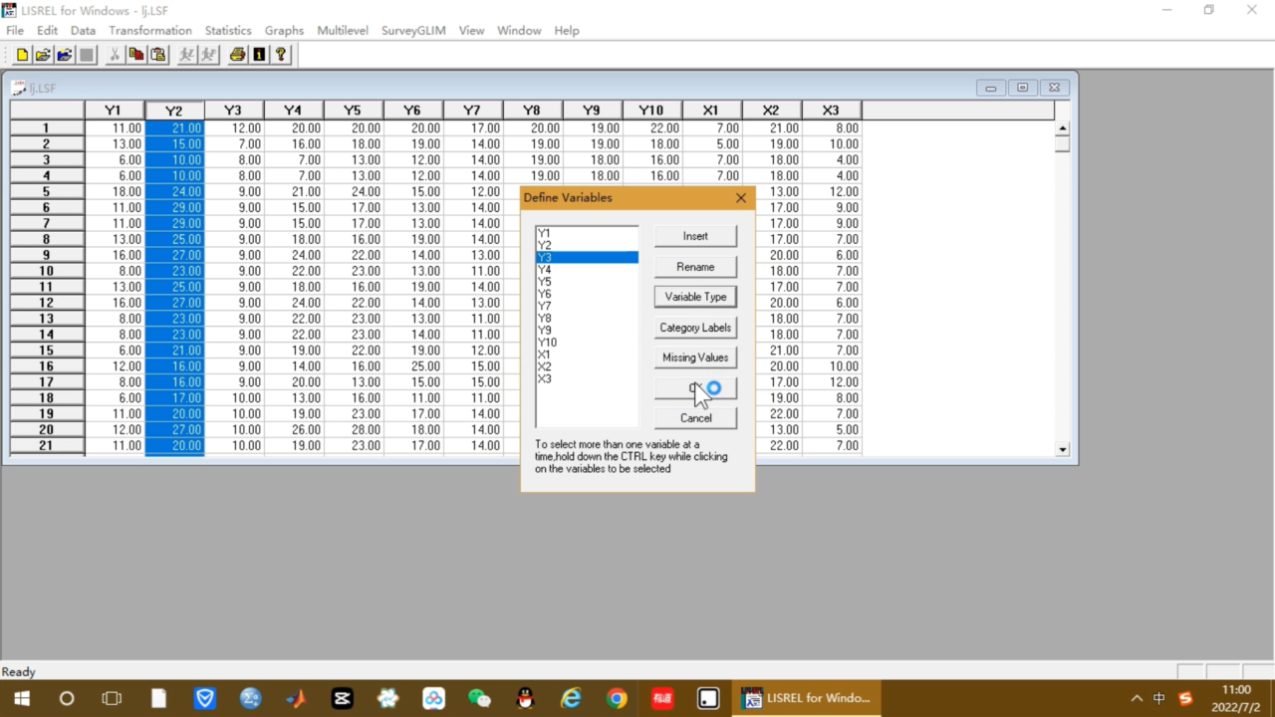This screenshot has height=717, width=1275.
Task: Click the Open file toolbar icon
Action: tap(44, 55)
